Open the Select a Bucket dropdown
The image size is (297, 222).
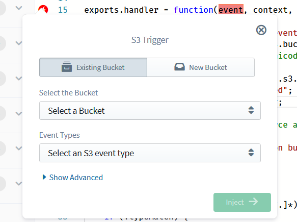click(150, 110)
